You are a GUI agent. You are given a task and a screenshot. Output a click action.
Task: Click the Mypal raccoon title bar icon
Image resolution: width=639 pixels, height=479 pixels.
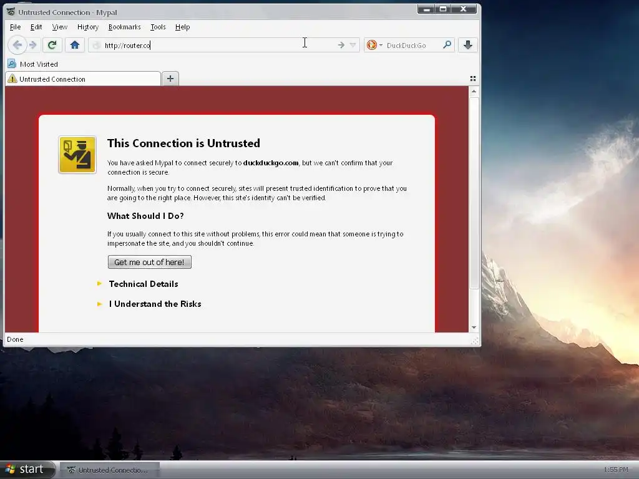(11, 12)
